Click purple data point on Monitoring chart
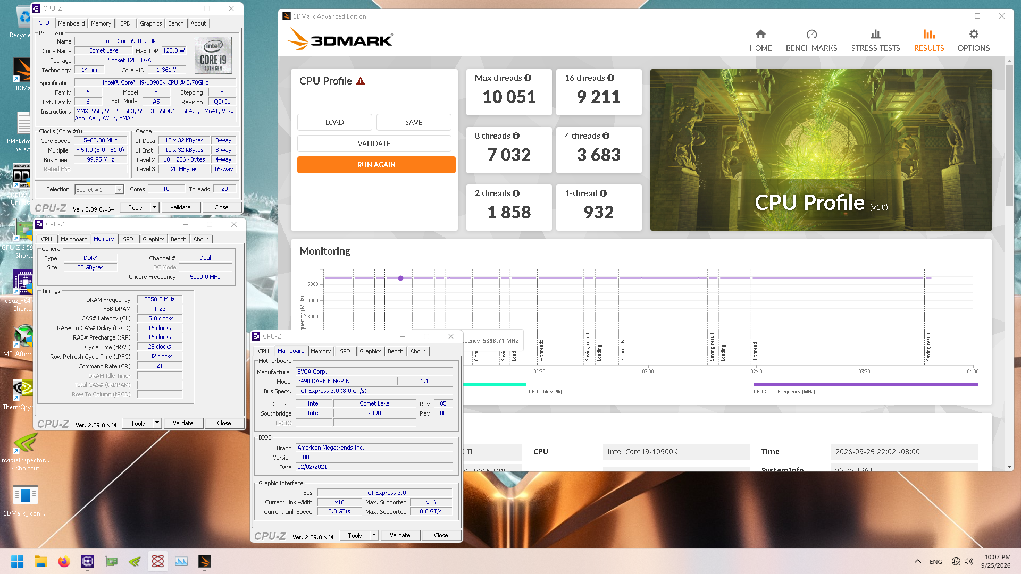This screenshot has height=574, width=1021. [400, 278]
